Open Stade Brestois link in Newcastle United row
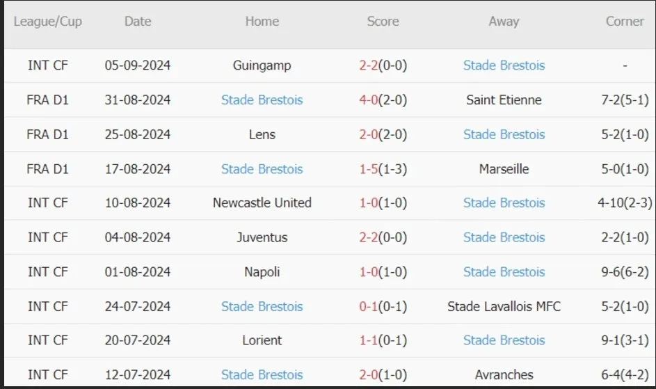656x389 pixels. (x=504, y=203)
